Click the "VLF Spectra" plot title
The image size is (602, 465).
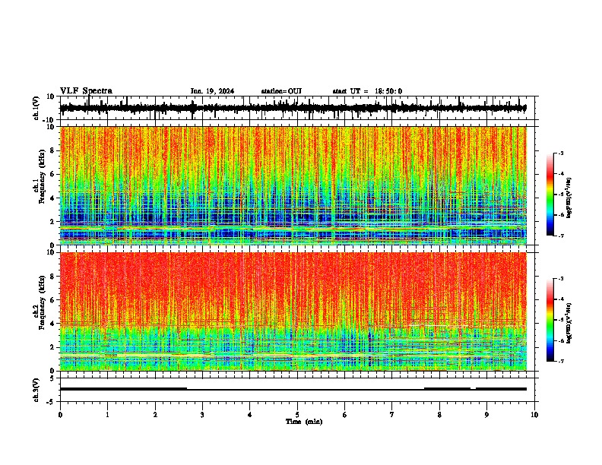tap(86, 91)
